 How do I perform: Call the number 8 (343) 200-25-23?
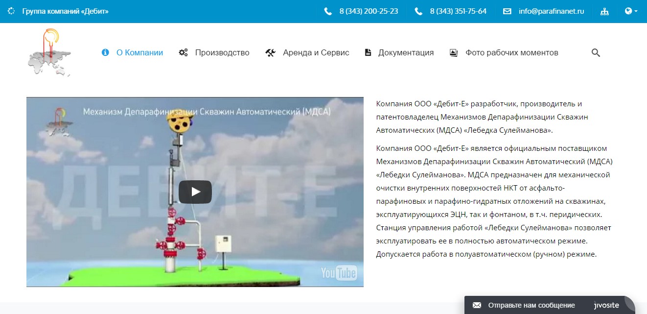369,11
